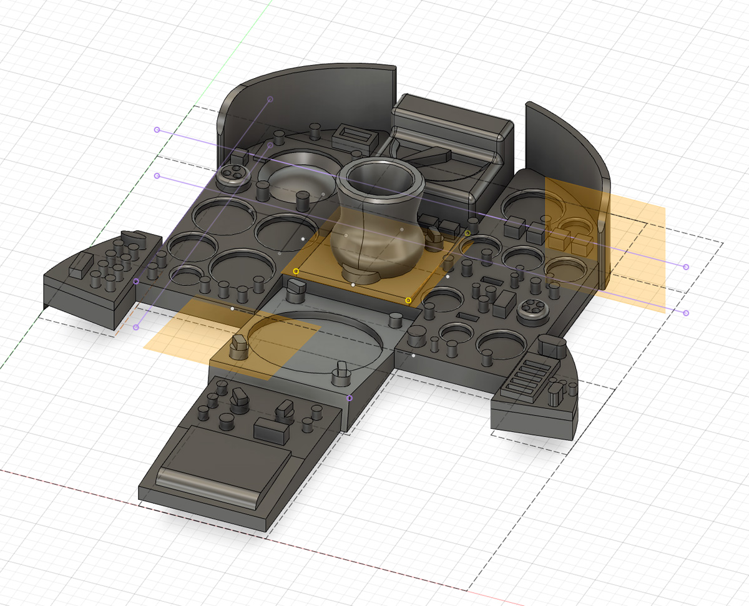Pick the topmost purple axis endpoint on far left

[x=157, y=130]
